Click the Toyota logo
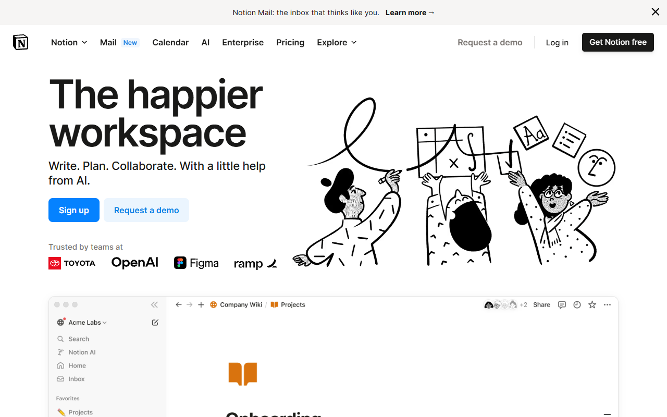667x417 pixels. pyautogui.click(x=72, y=263)
